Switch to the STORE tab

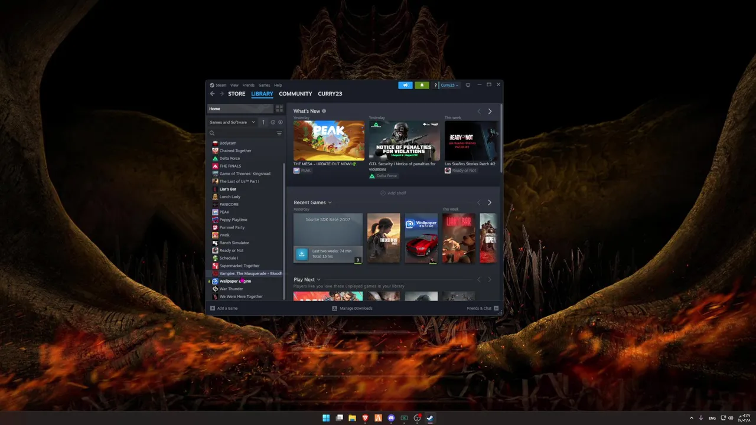coord(237,94)
